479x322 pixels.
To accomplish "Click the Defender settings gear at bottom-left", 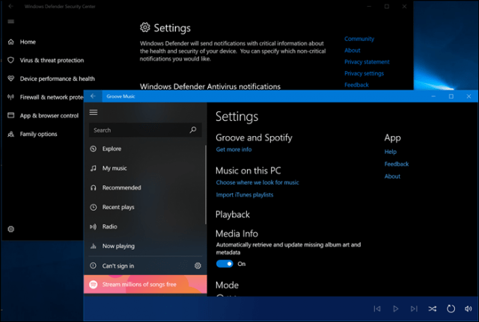I will pos(11,229).
